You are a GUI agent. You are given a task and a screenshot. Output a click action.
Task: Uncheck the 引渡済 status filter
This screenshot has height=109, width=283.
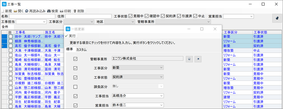click(179, 16)
